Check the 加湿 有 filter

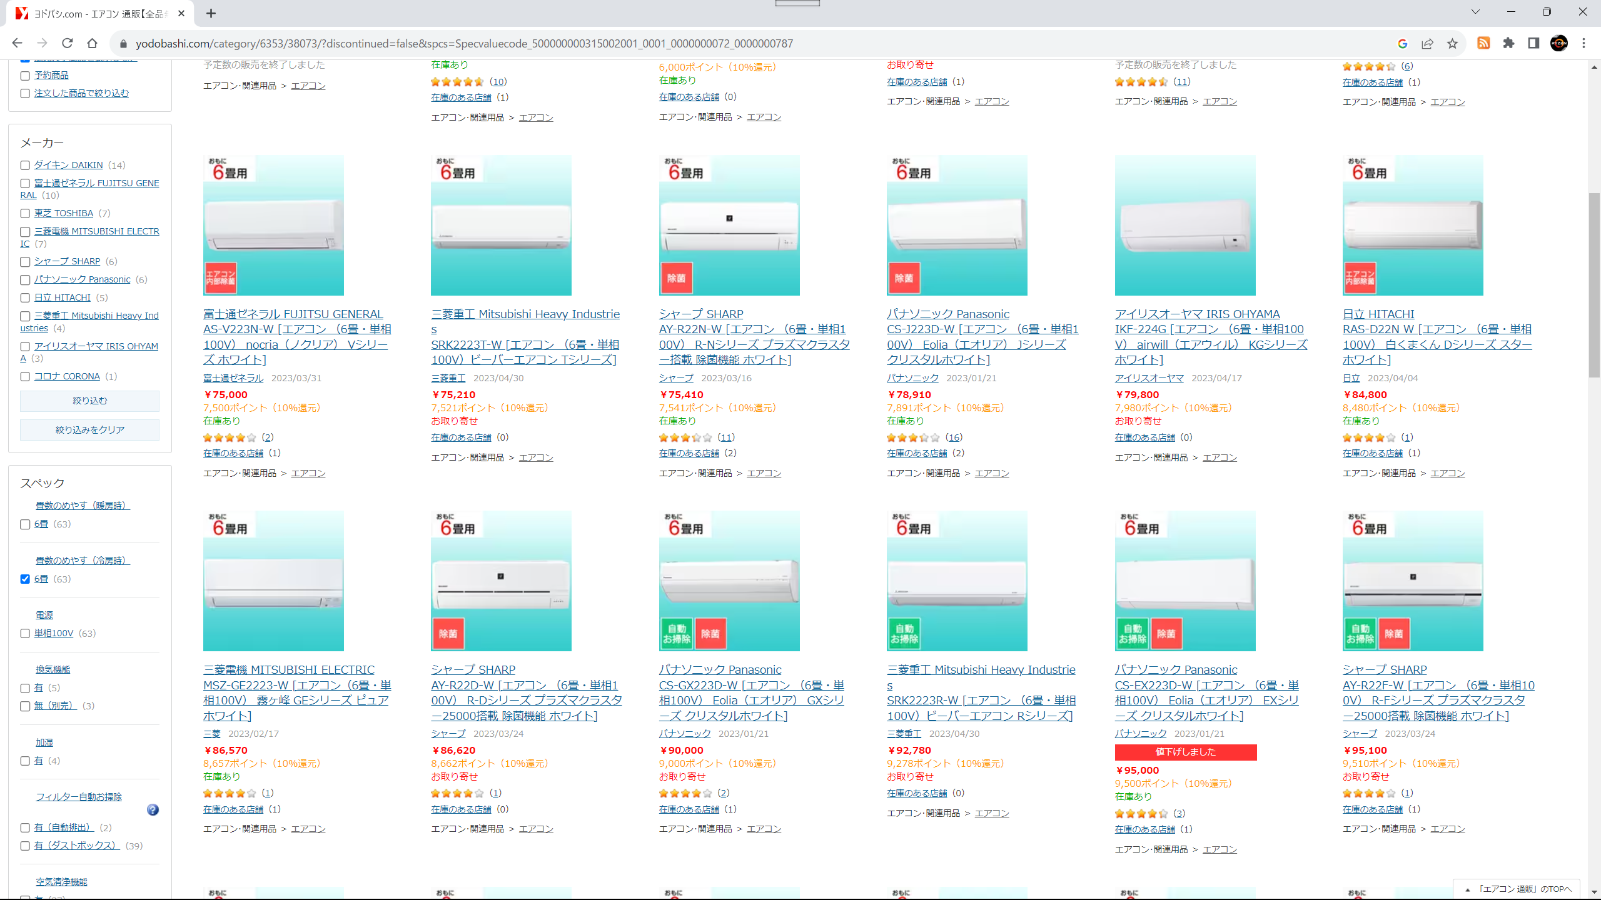(25, 761)
